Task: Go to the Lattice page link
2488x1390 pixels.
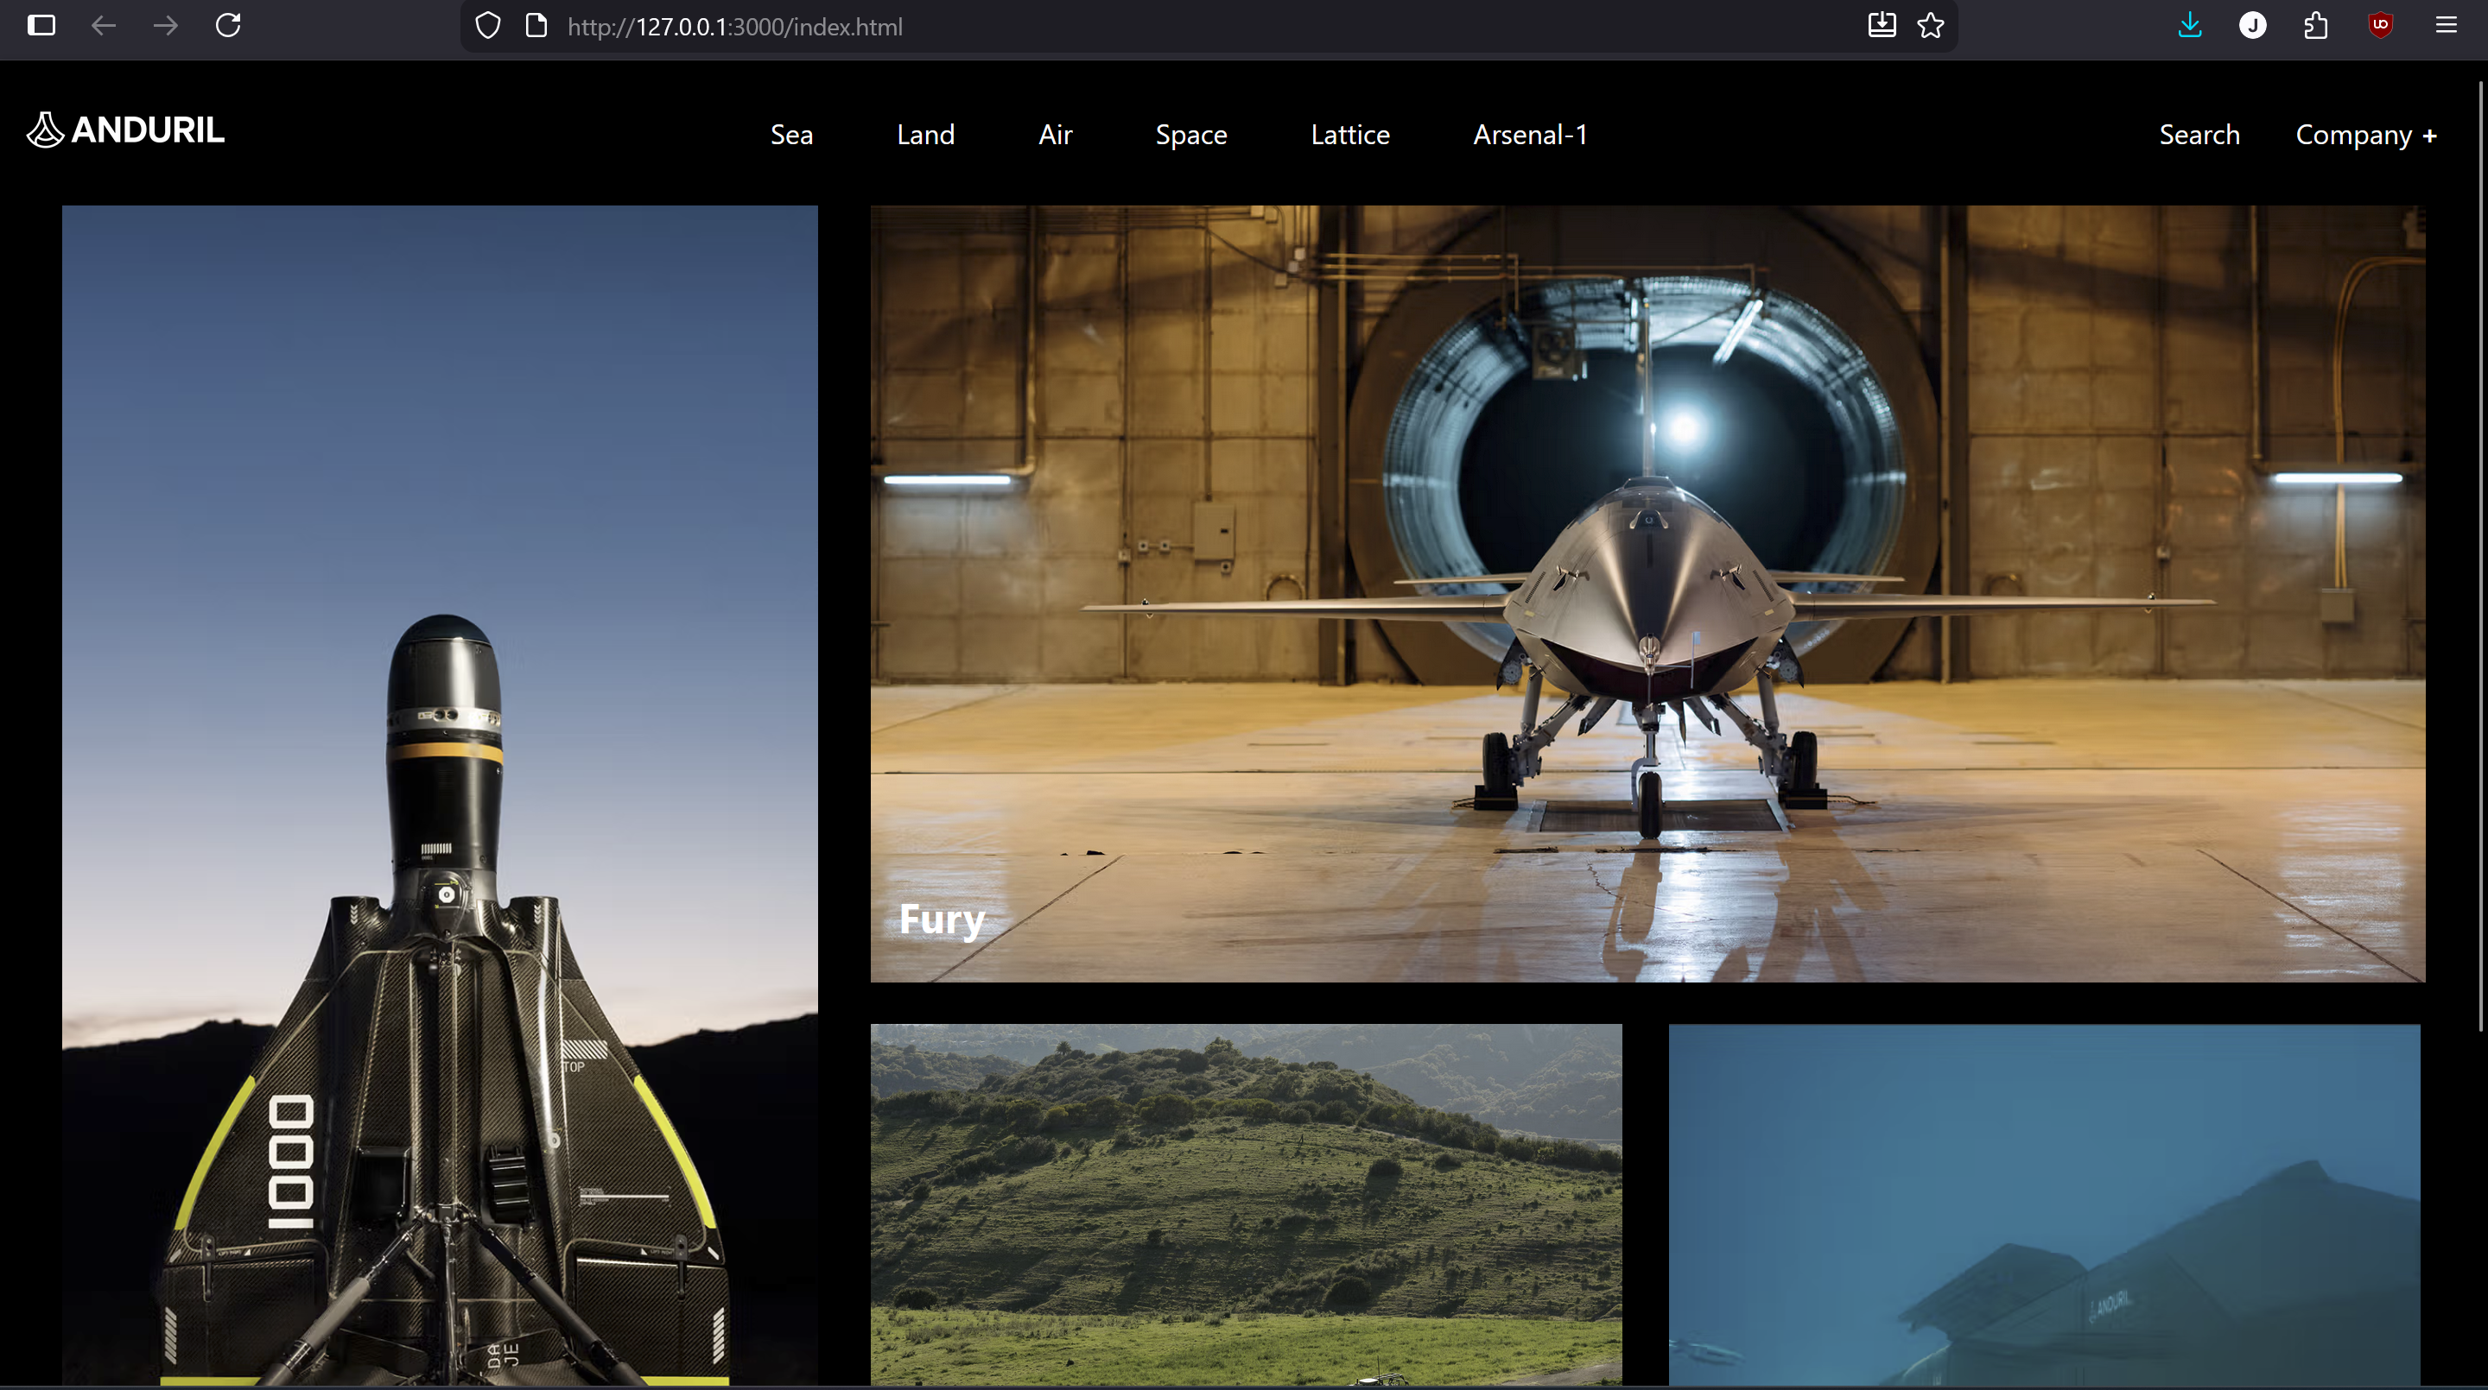Action: [x=1349, y=136]
